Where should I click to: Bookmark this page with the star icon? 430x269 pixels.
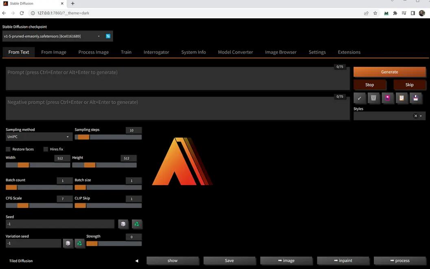[x=375, y=13]
